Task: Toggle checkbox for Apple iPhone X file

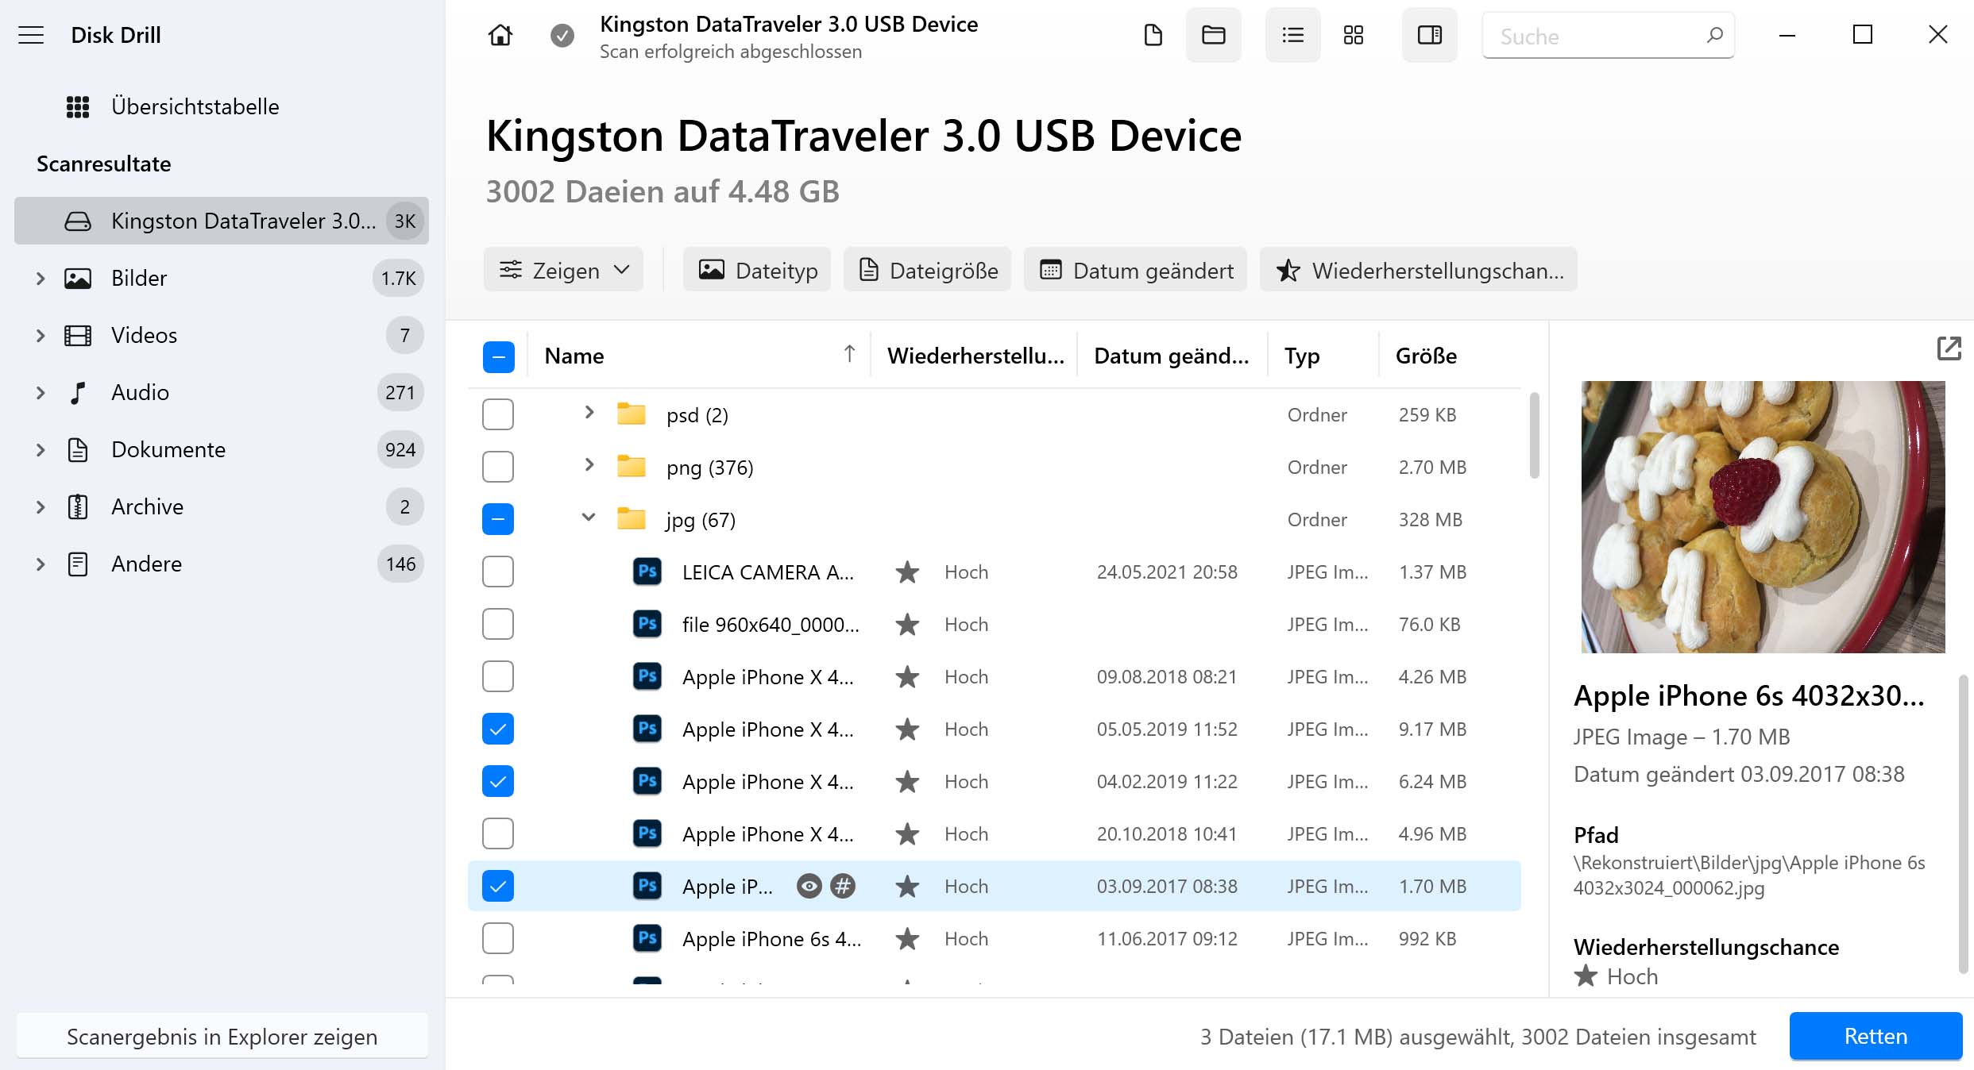Action: [x=498, y=676]
